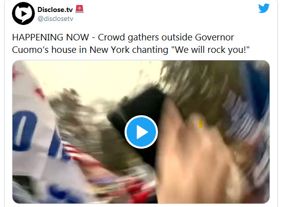
Task: Open the Disclose.tv display name
Action: click(55, 9)
